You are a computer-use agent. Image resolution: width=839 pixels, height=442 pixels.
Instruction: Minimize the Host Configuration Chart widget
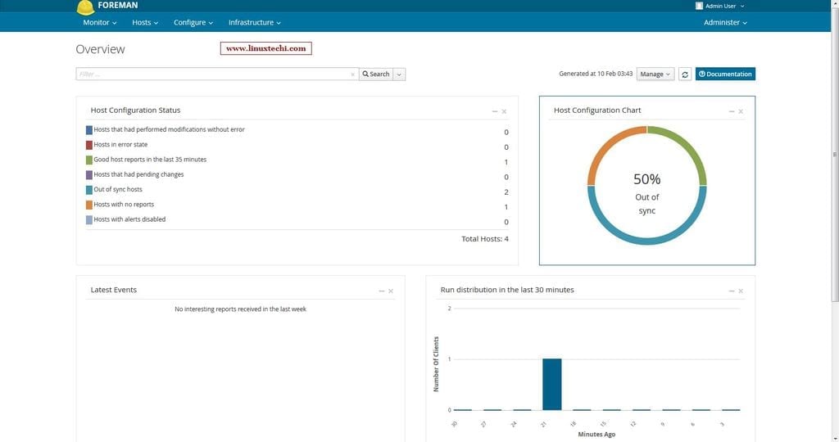tap(732, 111)
